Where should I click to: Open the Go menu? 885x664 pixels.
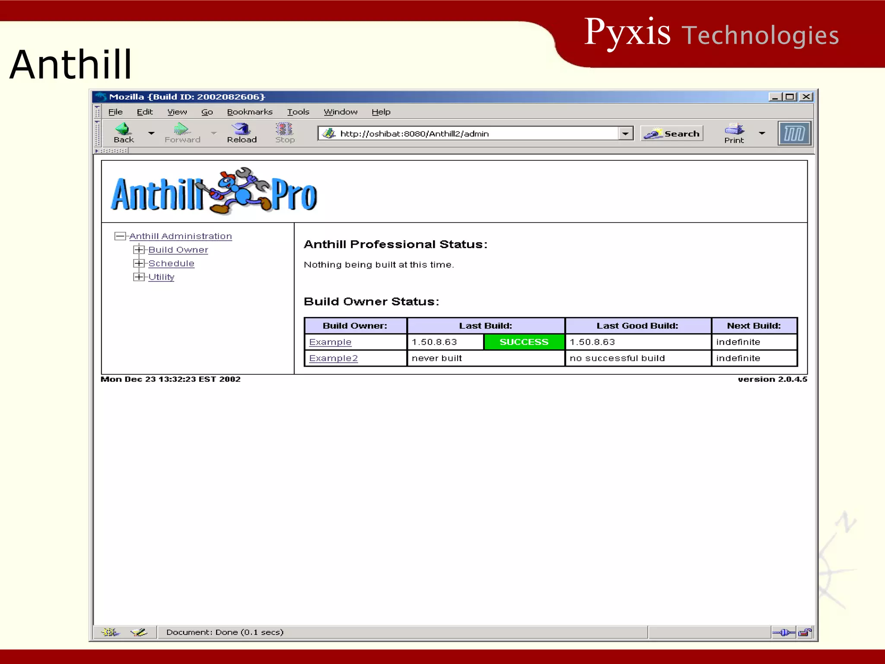(x=207, y=112)
